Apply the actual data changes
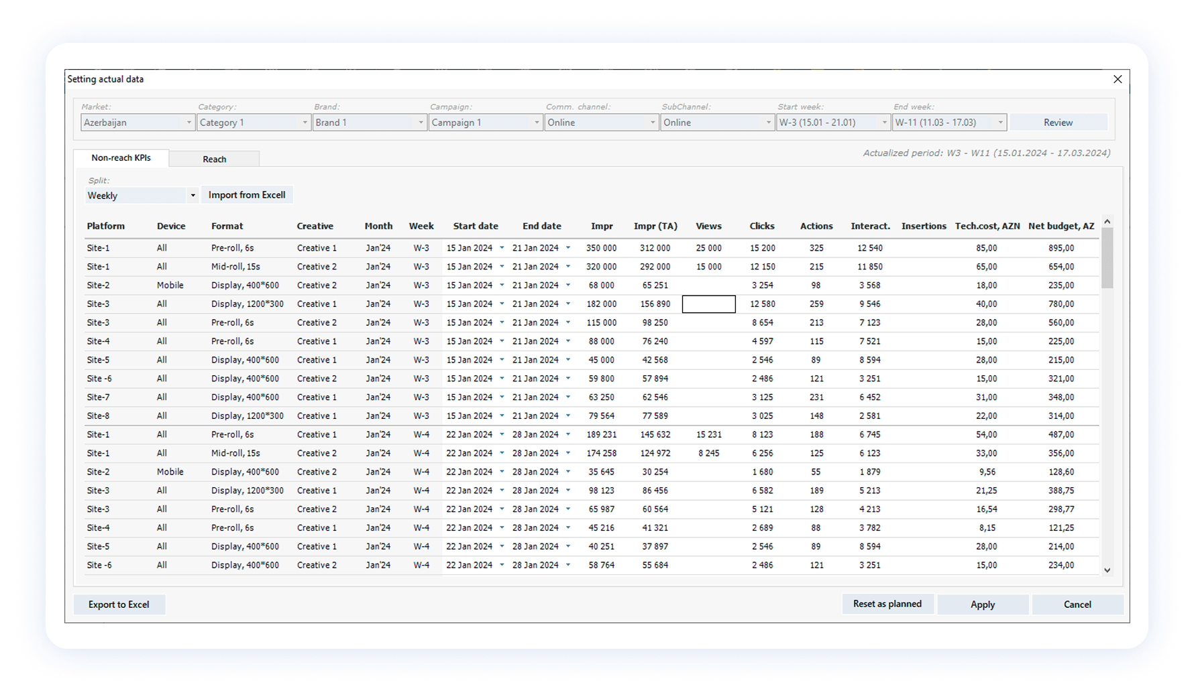This screenshot has height=697, width=1194. click(x=983, y=605)
